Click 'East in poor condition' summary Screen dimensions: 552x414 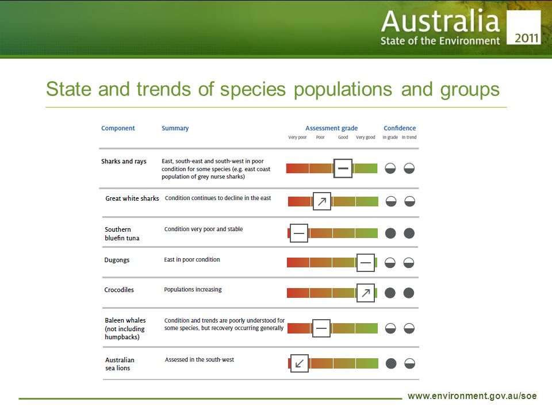(192, 259)
